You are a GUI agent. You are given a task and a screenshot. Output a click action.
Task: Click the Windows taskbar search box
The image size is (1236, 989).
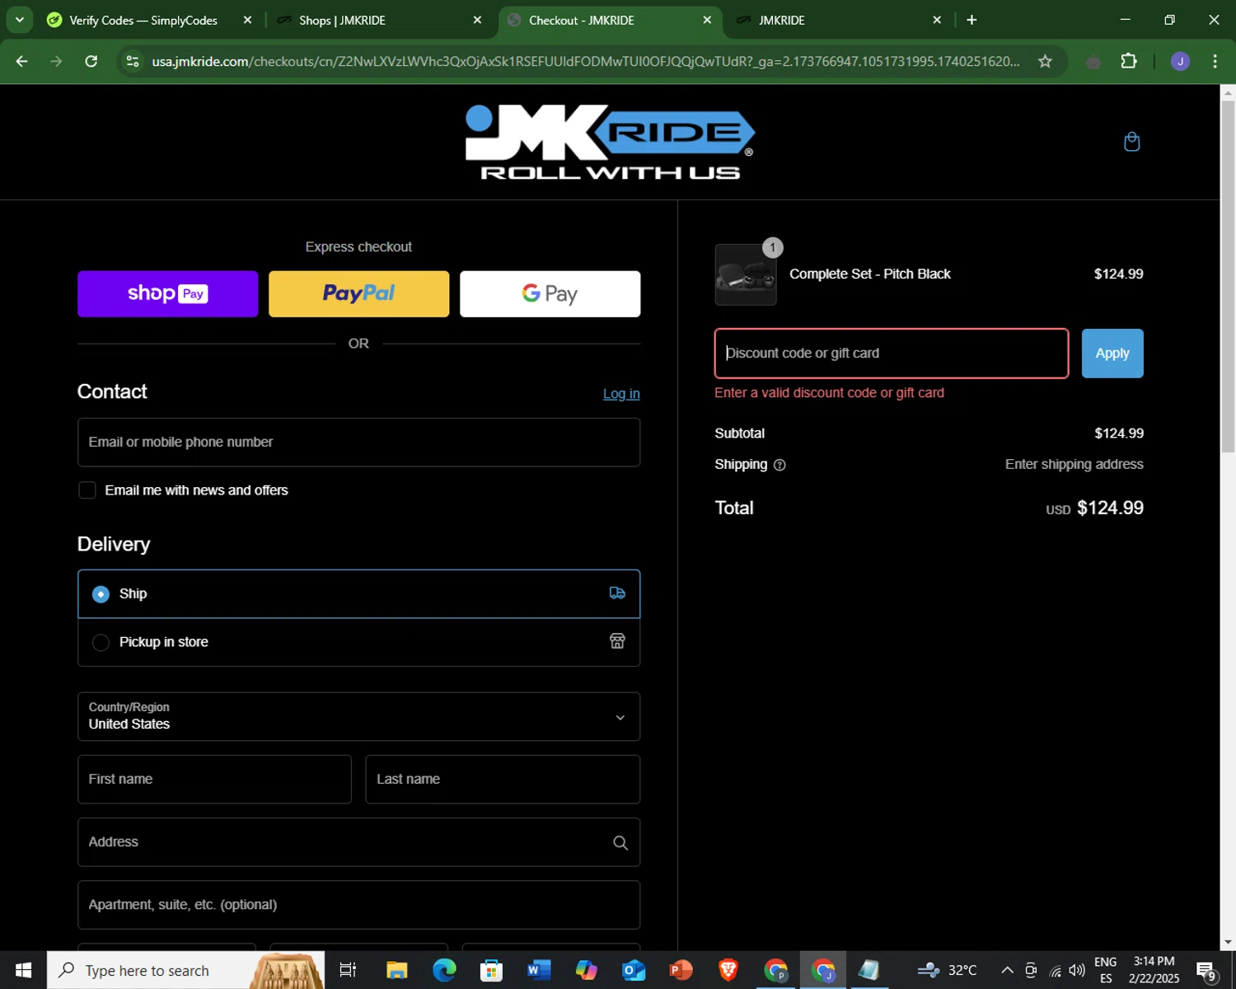185,970
